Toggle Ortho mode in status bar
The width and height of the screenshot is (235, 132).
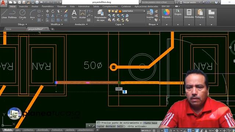[166, 131]
